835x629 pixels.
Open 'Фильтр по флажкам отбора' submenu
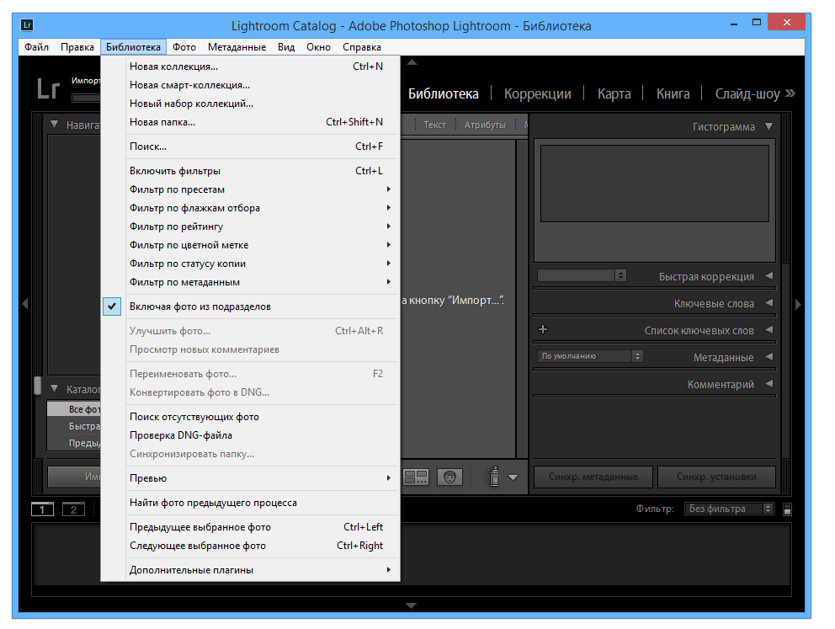(250, 208)
